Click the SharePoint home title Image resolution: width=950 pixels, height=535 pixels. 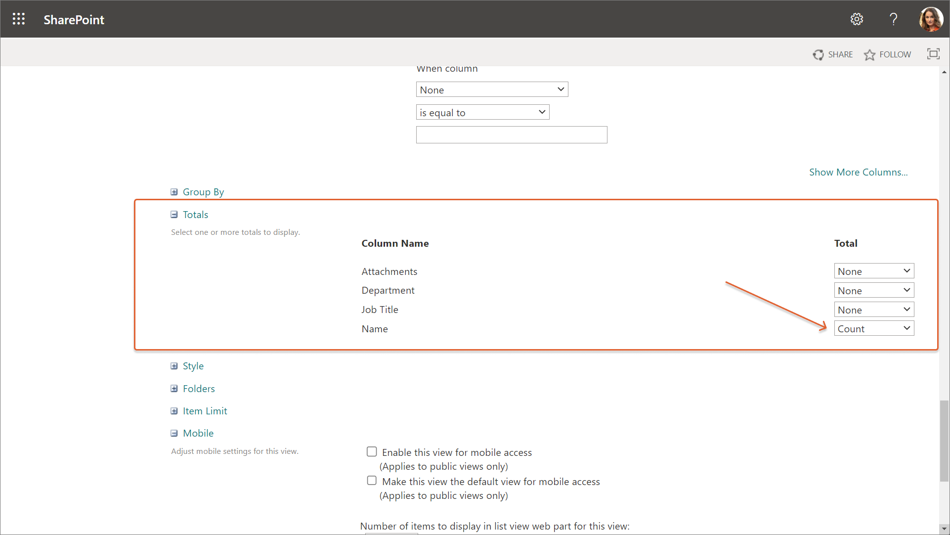click(x=74, y=20)
